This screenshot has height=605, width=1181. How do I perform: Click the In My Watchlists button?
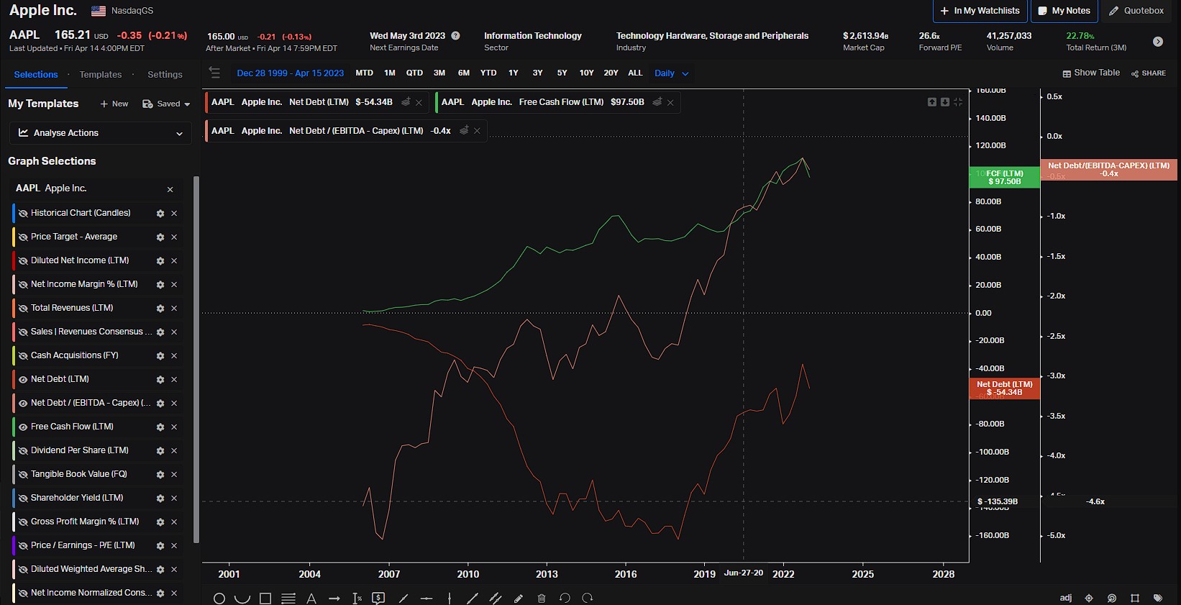click(x=980, y=11)
